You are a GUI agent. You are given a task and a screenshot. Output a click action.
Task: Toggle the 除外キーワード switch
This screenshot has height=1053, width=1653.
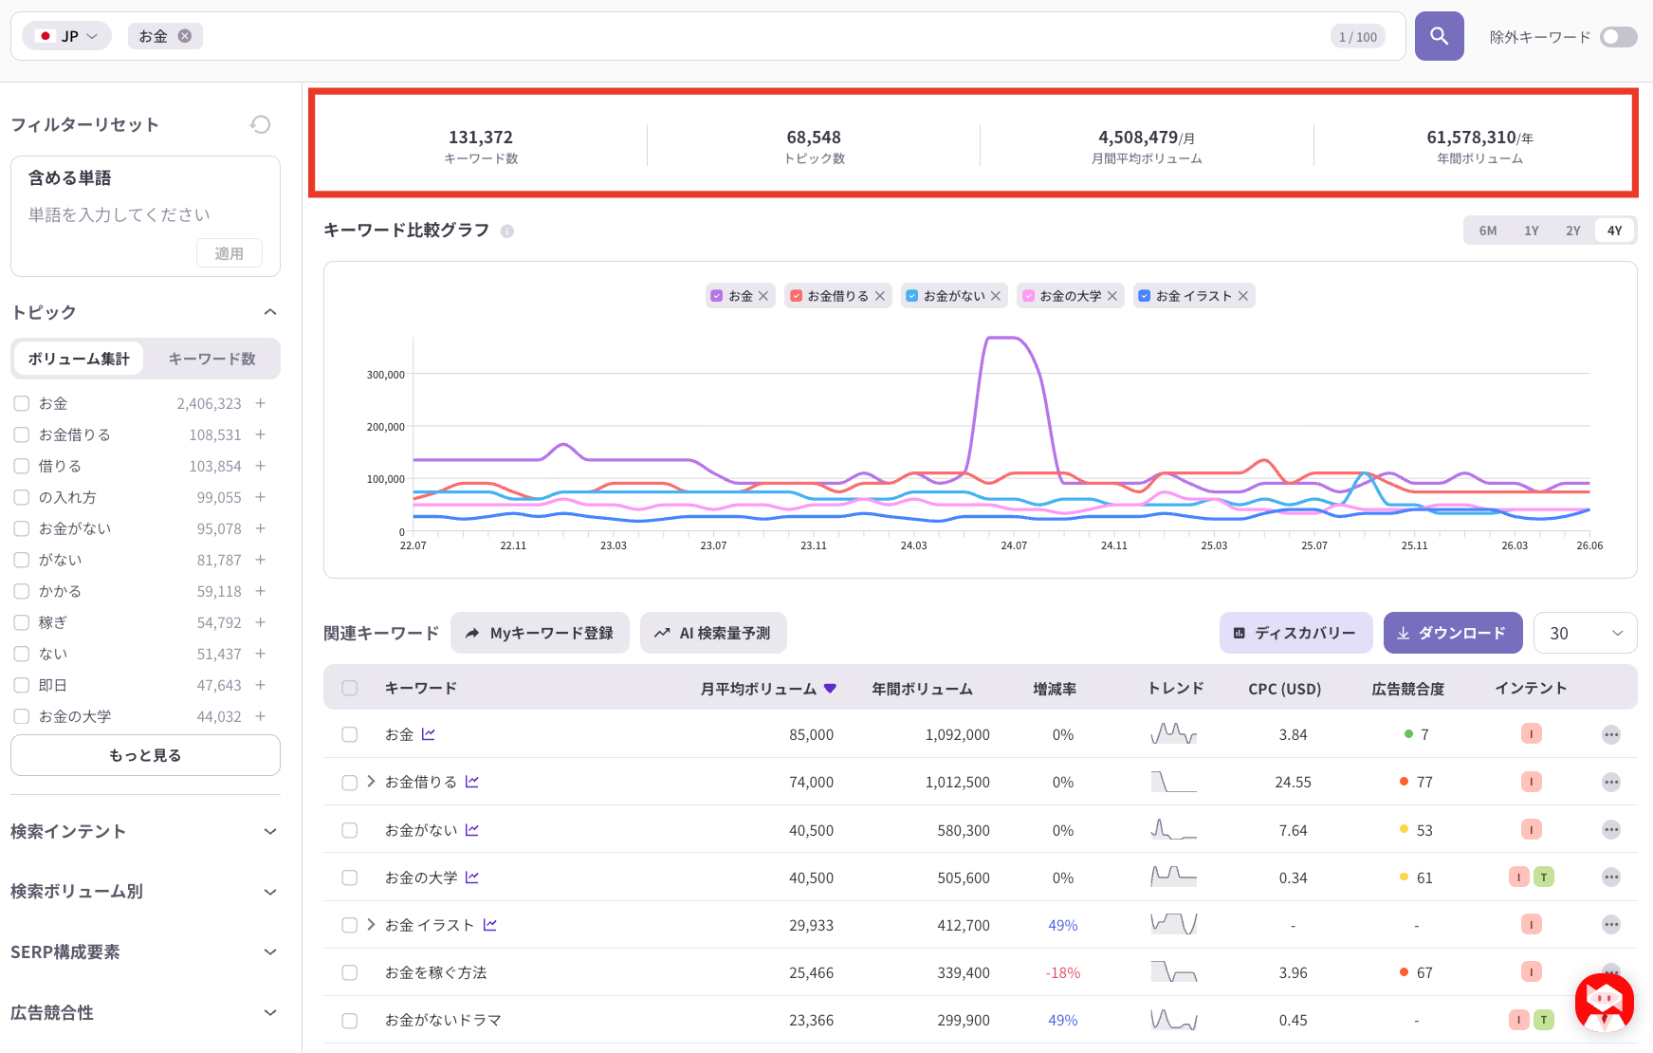1618,37
